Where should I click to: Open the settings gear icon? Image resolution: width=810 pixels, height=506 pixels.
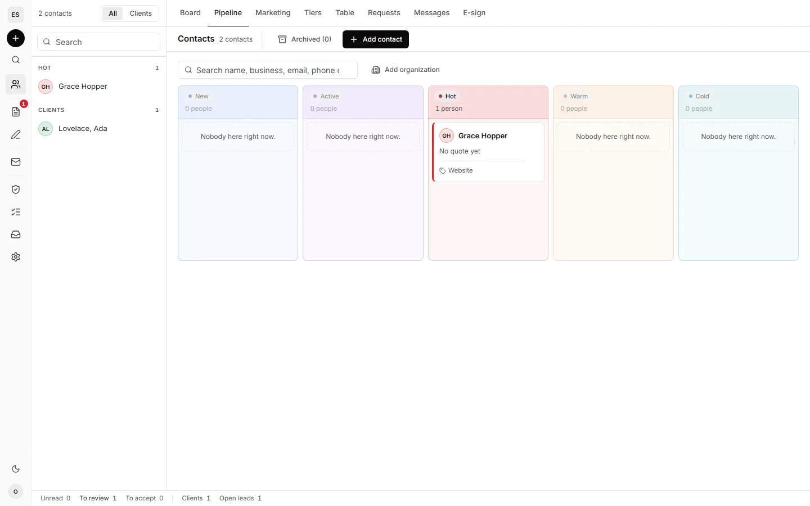(16, 257)
